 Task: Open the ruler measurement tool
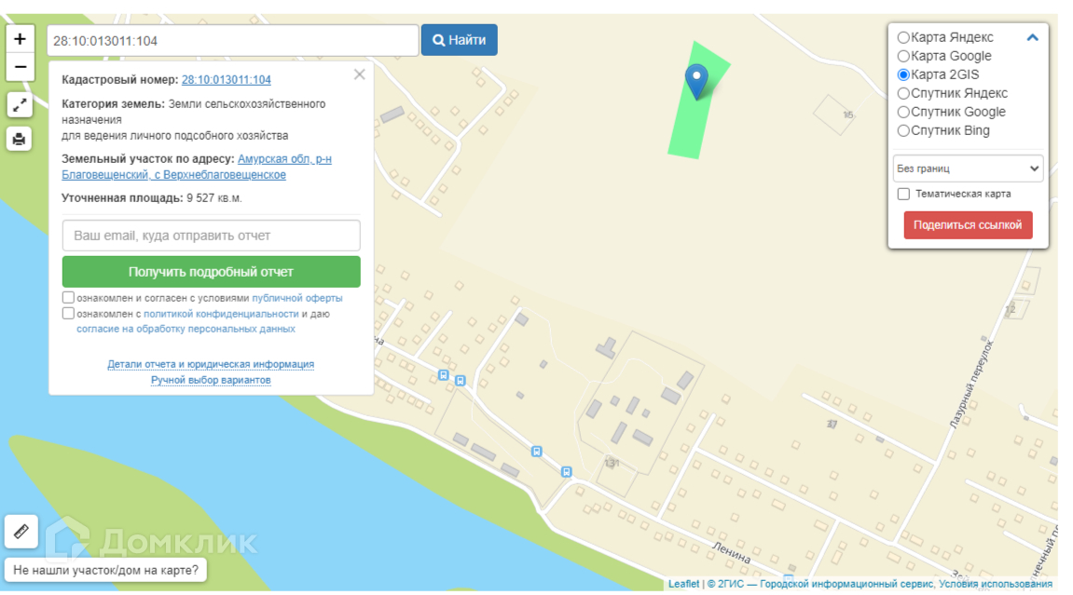coord(21,532)
